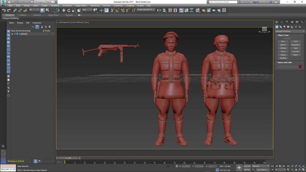
Task: Enable Auto Key animation mode
Action: [x=247, y=166]
